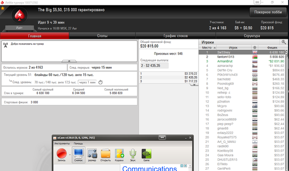The image size is (289, 171).
Task: Open the Столы tab
Action: click(x=102, y=36)
